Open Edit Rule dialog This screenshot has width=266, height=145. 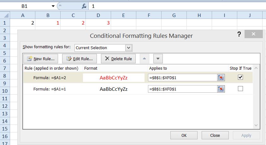click(x=80, y=59)
